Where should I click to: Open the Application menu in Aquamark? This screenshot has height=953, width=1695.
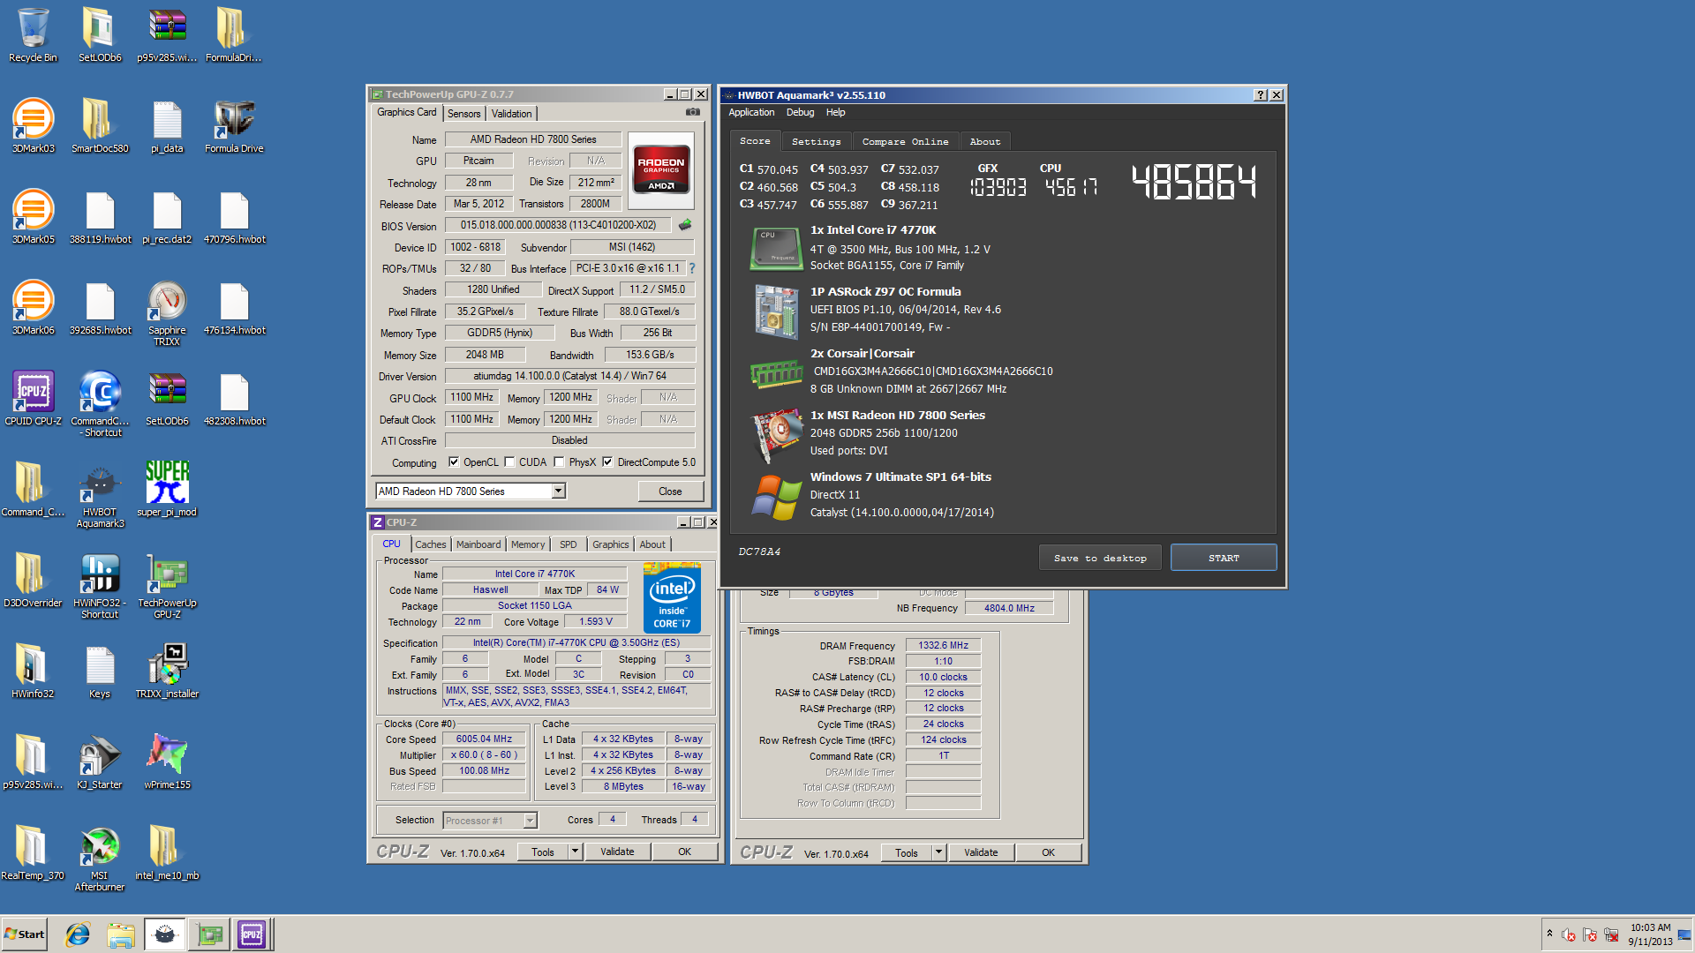[751, 112]
